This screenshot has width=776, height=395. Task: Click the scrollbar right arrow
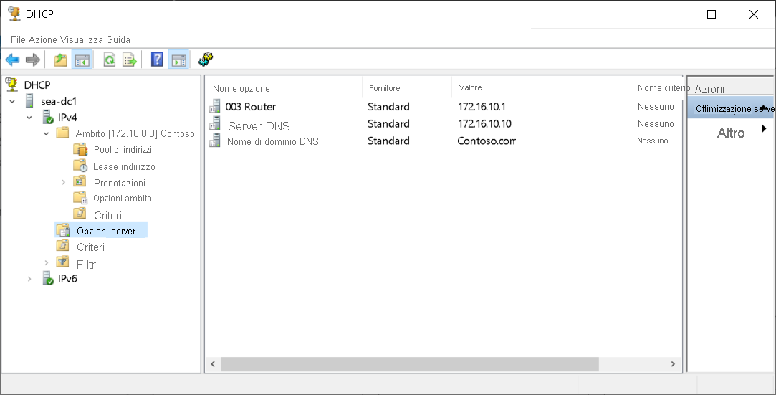(x=673, y=364)
